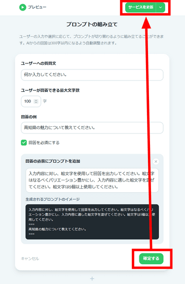185x284 pixels.
Task: Toggle the 回答を必須にする checkbox
Action: (24, 143)
